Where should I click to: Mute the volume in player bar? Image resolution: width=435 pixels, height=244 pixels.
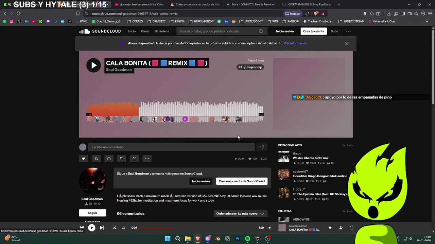click(270, 228)
